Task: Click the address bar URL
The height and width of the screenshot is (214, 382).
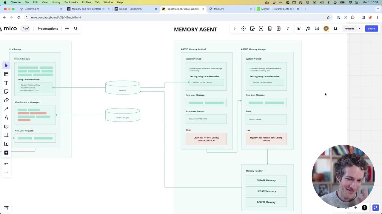Action: click(x=56, y=18)
